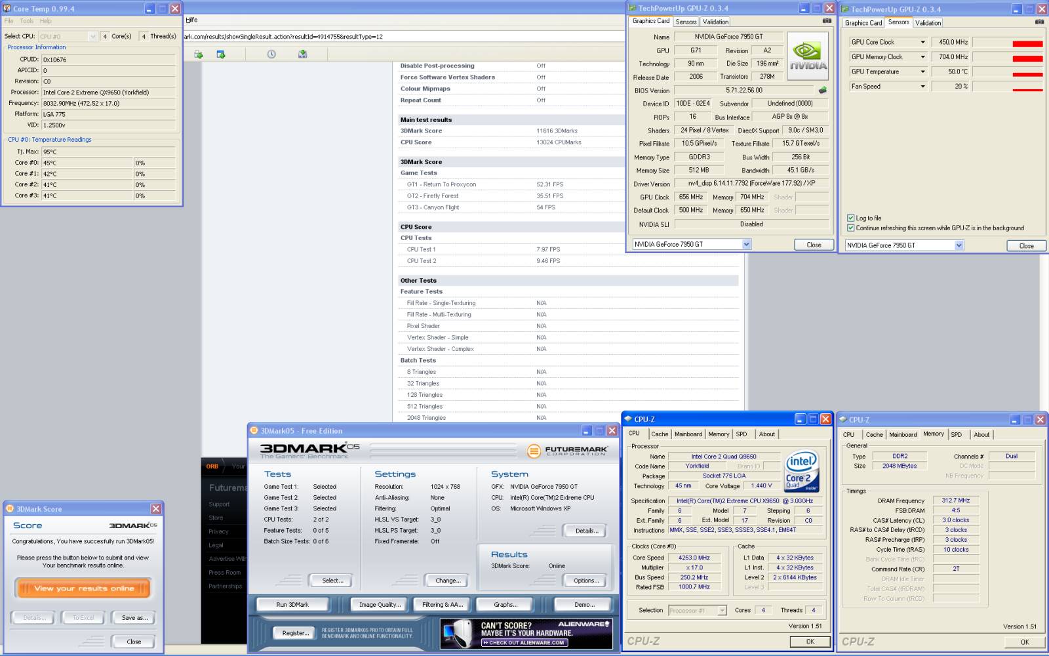Click the Intel Core 2 Quad logo in CPU-Z
This screenshot has width=1049, height=656.
tap(801, 471)
